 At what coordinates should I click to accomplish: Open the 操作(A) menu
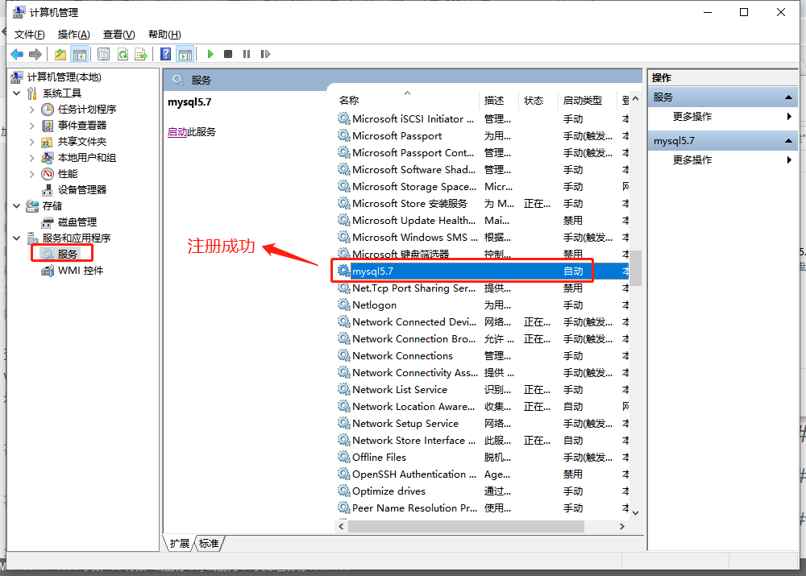[73, 35]
